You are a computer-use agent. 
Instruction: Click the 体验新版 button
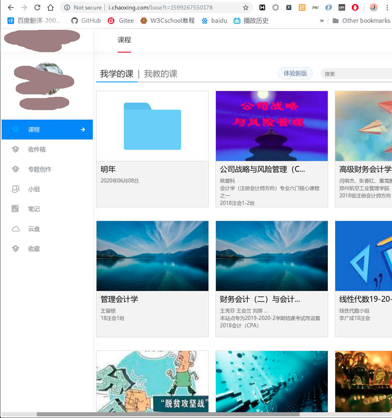[x=295, y=73]
